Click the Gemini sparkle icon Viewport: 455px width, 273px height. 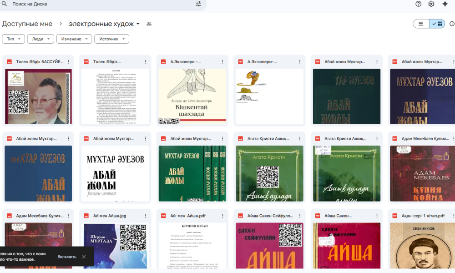tap(445, 4)
